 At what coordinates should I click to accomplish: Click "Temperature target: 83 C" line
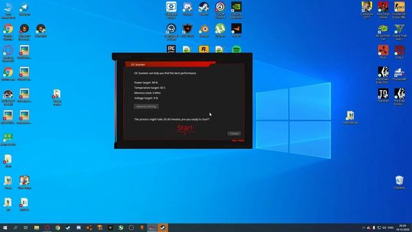(150, 88)
